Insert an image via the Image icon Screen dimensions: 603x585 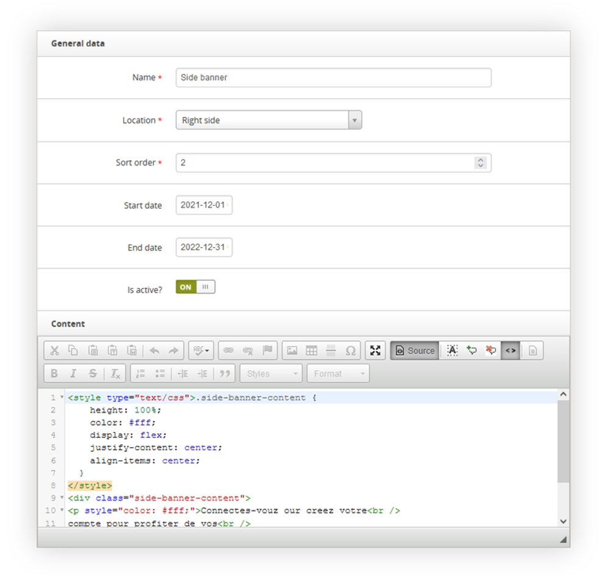coord(292,351)
